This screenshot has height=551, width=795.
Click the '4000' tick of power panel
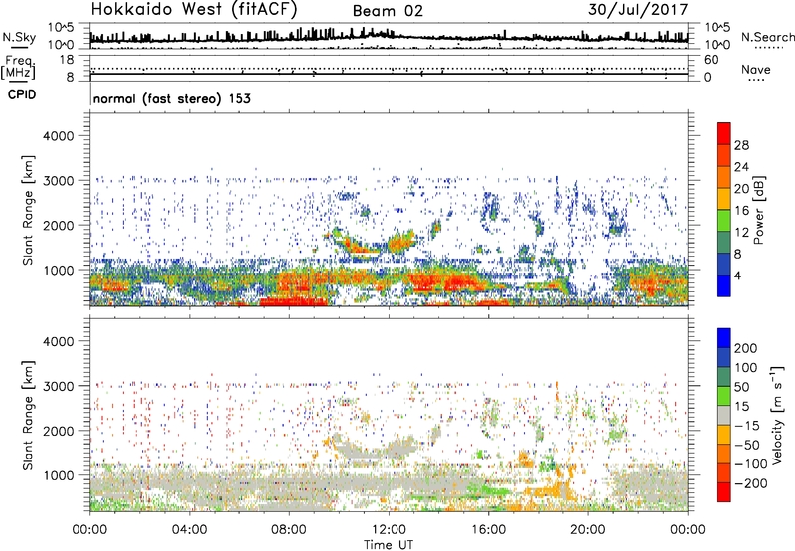click(59, 136)
